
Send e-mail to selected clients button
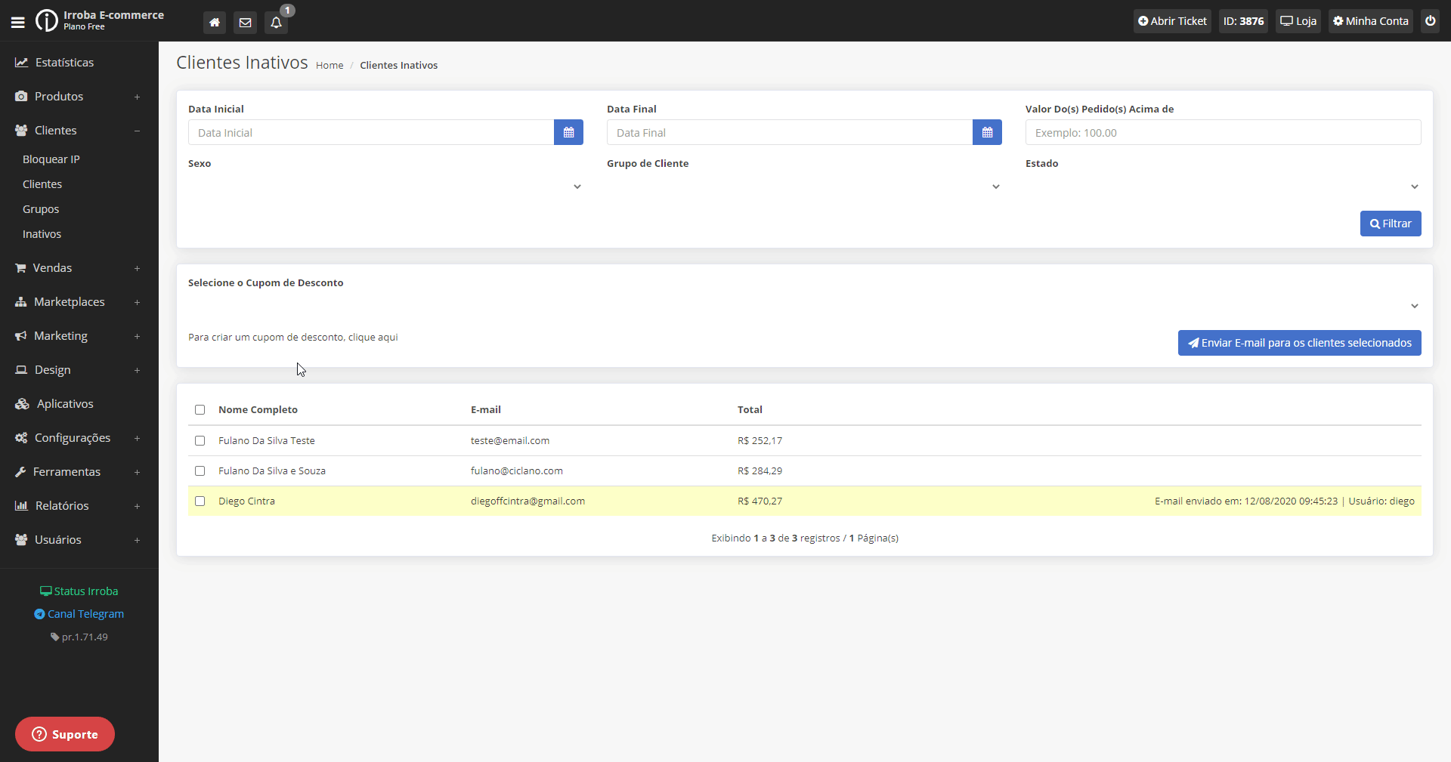[1299, 343]
